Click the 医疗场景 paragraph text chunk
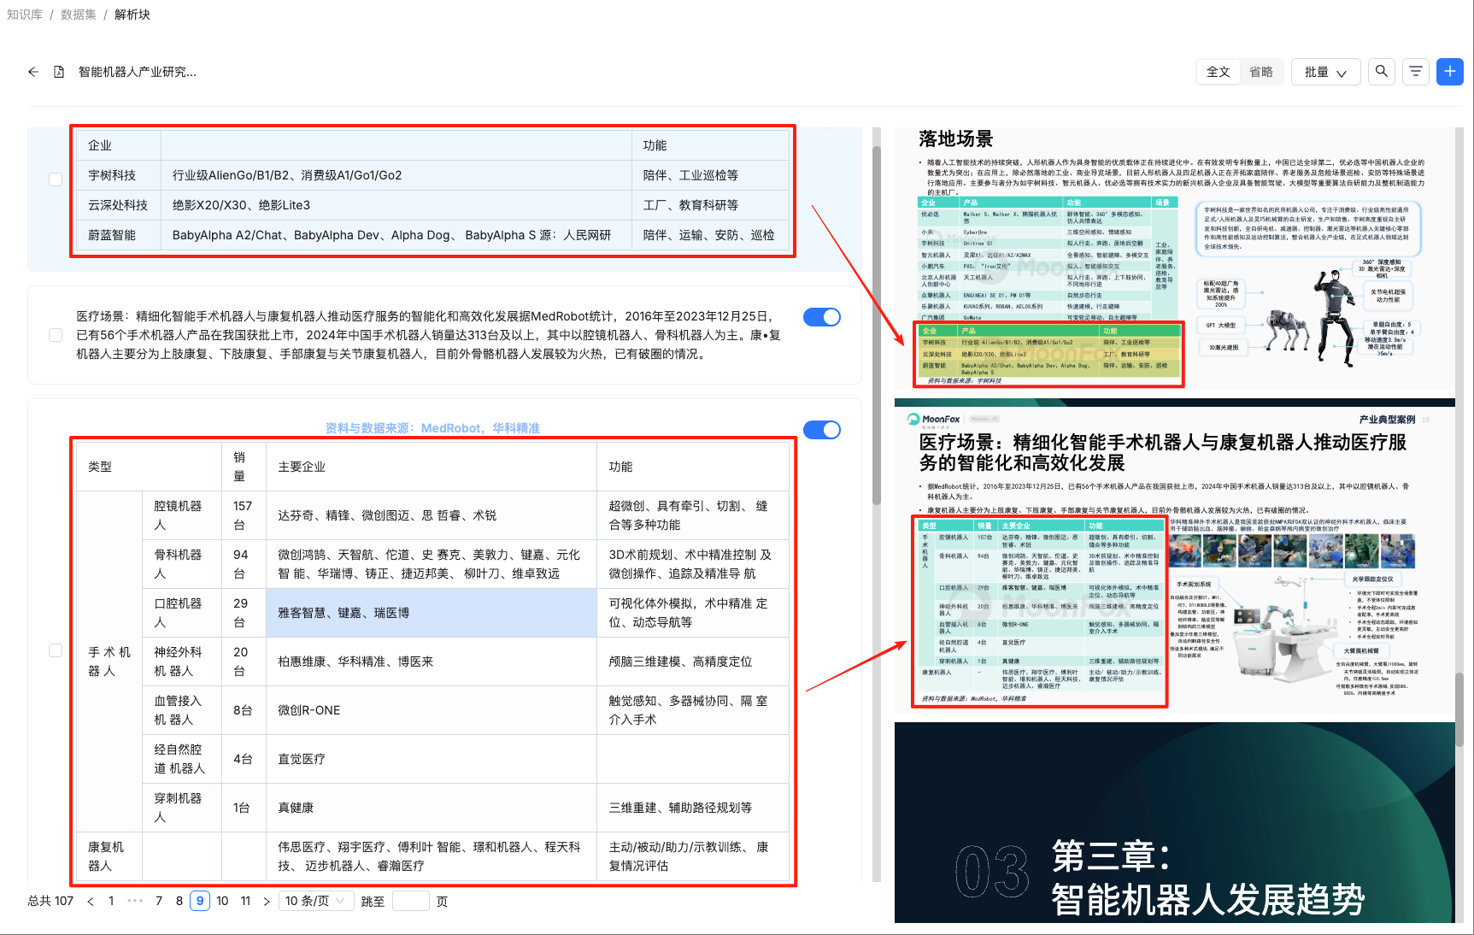Viewport: 1474px width, 935px height. pyautogui.click(x=429, y=335)
